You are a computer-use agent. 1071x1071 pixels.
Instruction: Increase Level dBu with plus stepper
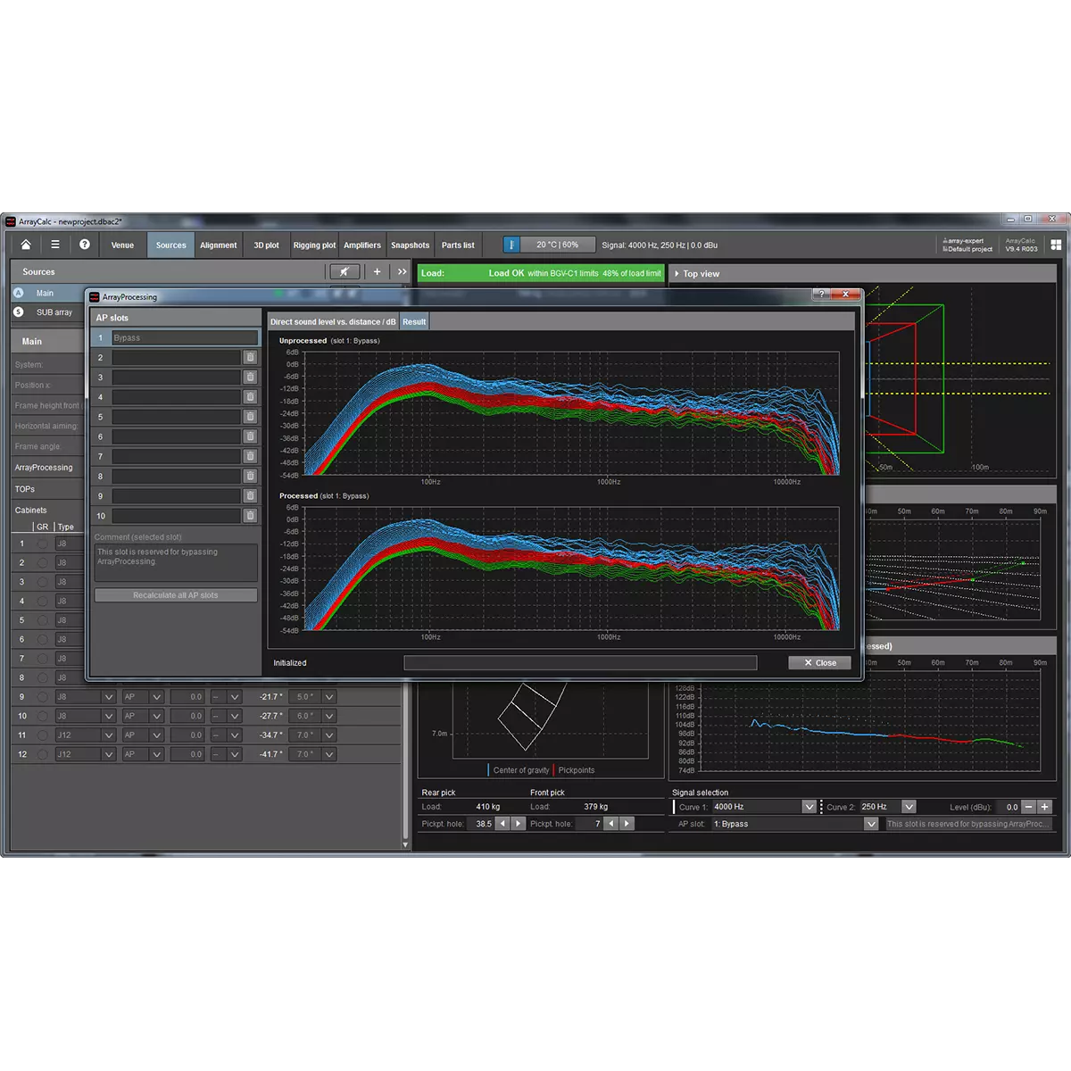tap(1044, 807)
